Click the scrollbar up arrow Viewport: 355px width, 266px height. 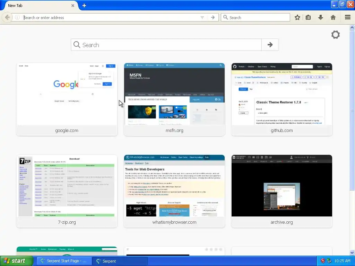[x=352, y=28]
